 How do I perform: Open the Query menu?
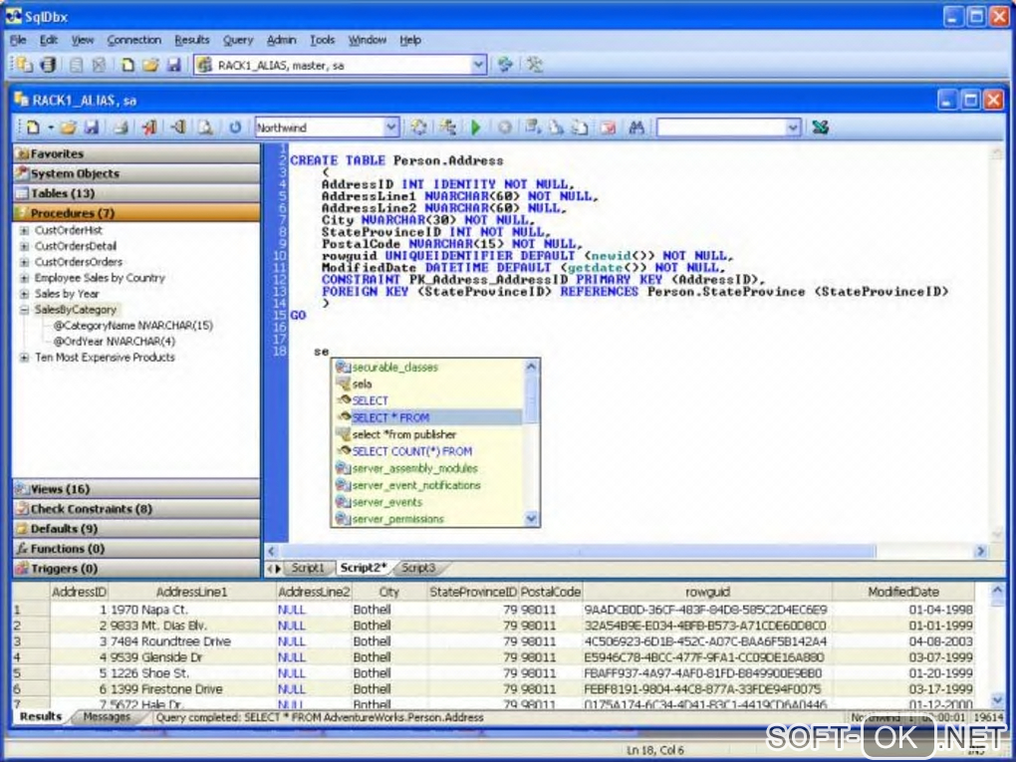[x=238, y=40]
